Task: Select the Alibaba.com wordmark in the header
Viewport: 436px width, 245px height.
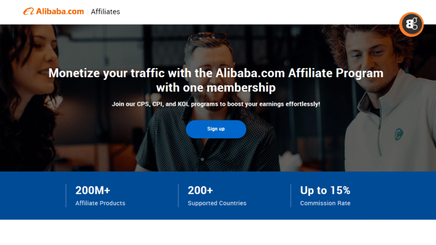Action: click(60, 12)
